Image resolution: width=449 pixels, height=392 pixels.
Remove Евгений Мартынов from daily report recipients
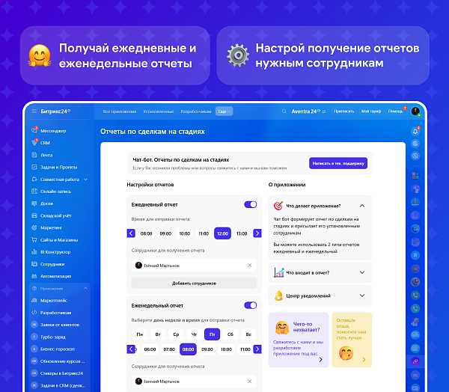point(249,265)
